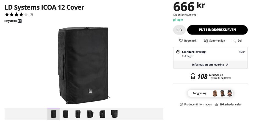Image resolution: width=264 pixels, height=126 pixels.
Task: Click the Standardlevering package box icon
Action: tap(178, 52)
